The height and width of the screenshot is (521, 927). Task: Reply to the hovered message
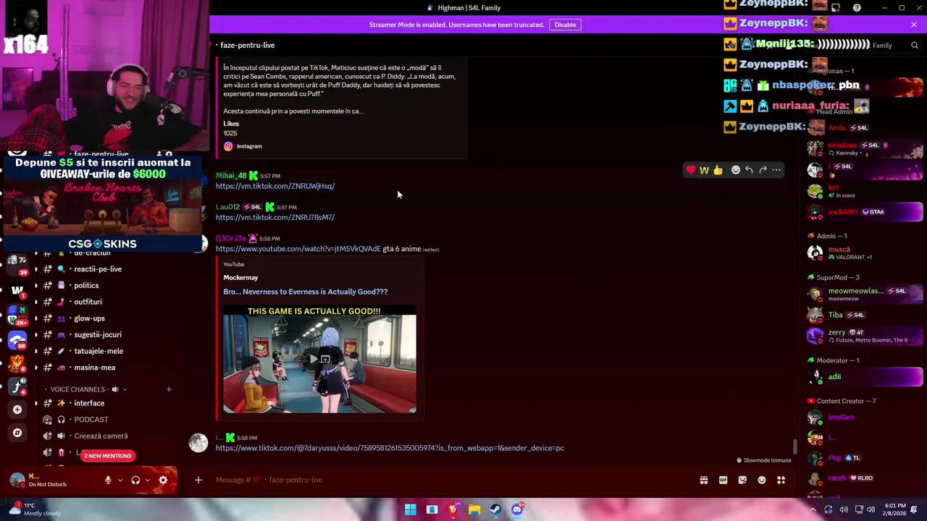pos(749,170)
